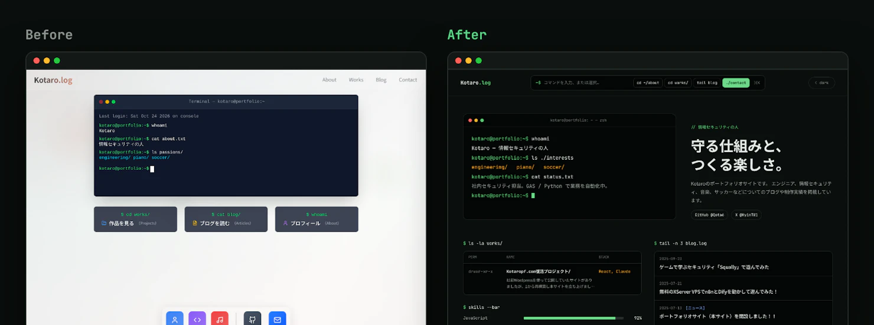The width and height of the screenshot is (874, 325).
Task: Click the document icon beside ブログを読む
Action: click(195, 224)
